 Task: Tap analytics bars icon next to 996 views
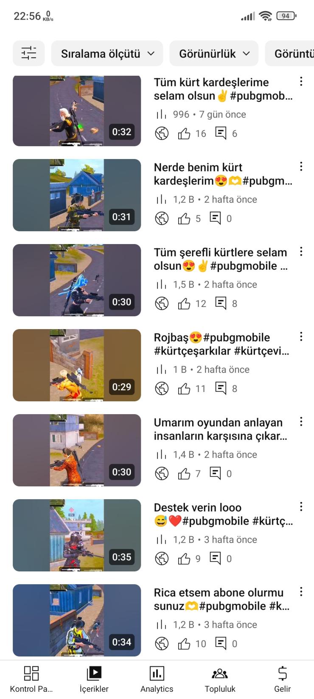click(161, 114)
